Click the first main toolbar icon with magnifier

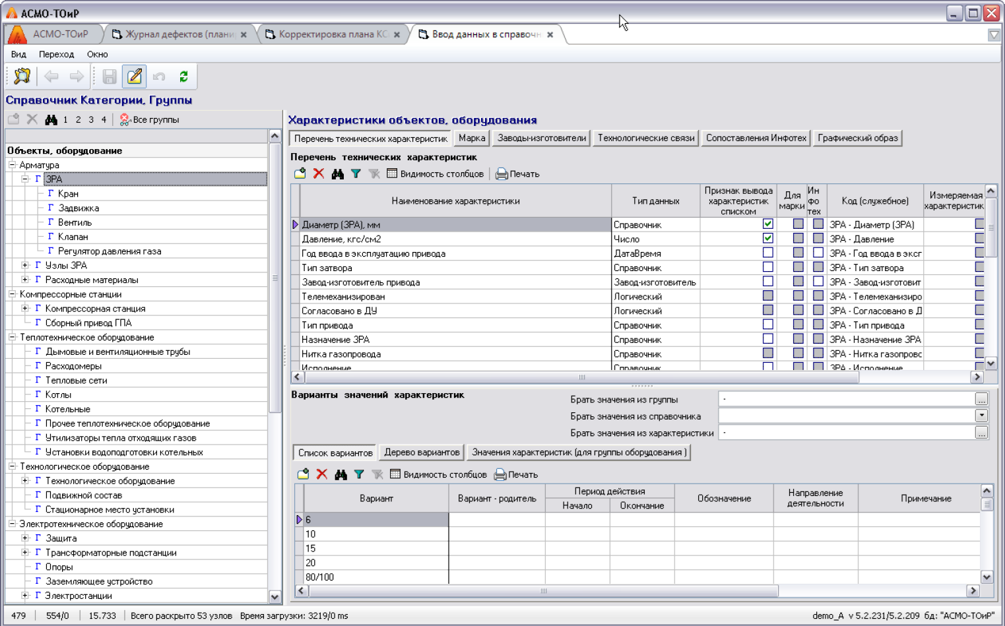[x=22, y=77]
